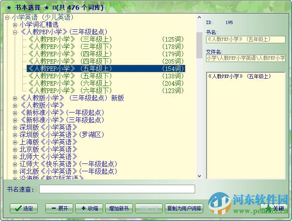Select 《人教PEP小学》(四年级上) book
Viewport: 292px width, 221px height.
click(x=106, y=54)
